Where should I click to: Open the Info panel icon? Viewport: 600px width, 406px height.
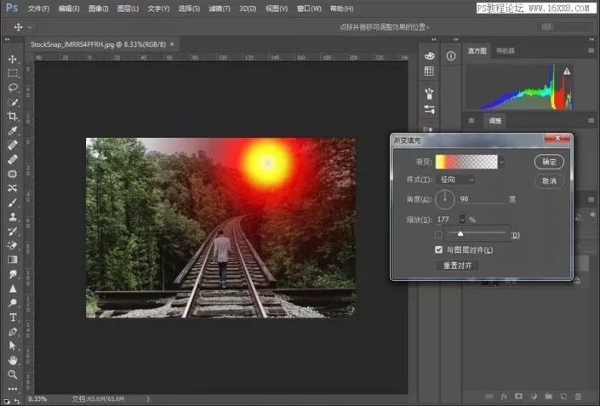pyautogui.click(x=451, y=56)
